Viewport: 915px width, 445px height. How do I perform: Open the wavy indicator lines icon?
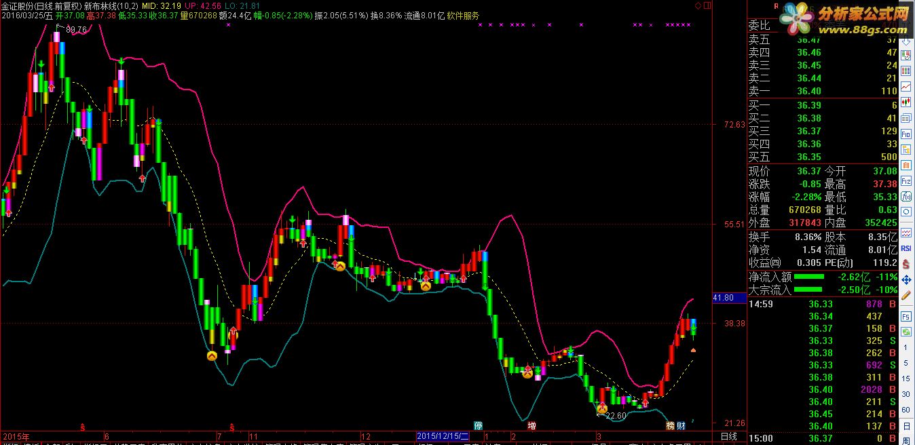pos(905,233)
